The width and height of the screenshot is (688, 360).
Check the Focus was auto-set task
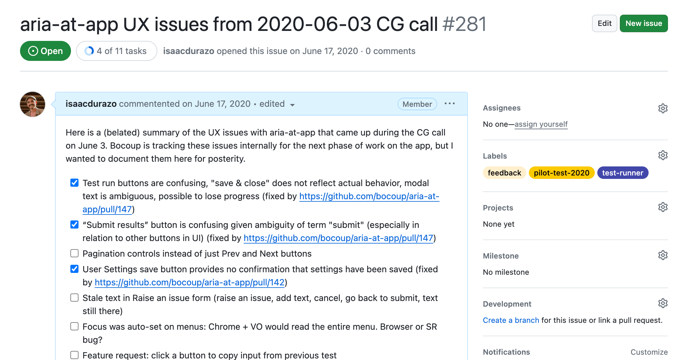click(x=74, y=326)
